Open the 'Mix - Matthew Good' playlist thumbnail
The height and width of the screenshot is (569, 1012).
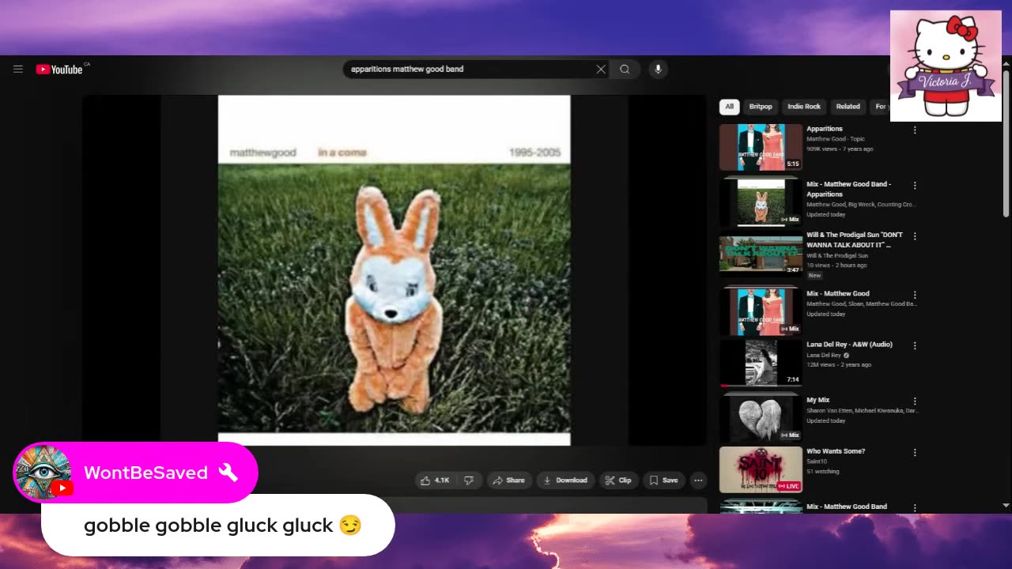tap(761, 311)
